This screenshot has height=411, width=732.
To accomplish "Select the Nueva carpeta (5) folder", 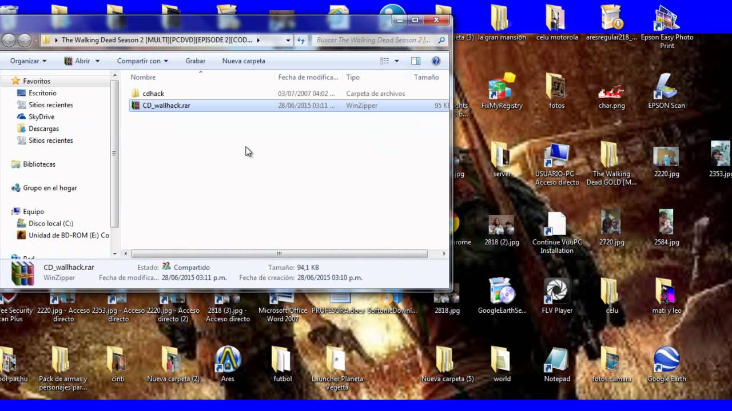I will coord(447,364).
